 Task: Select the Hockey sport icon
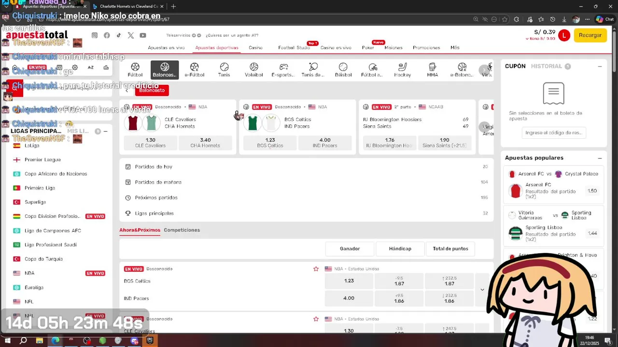[x=402, y=70]
